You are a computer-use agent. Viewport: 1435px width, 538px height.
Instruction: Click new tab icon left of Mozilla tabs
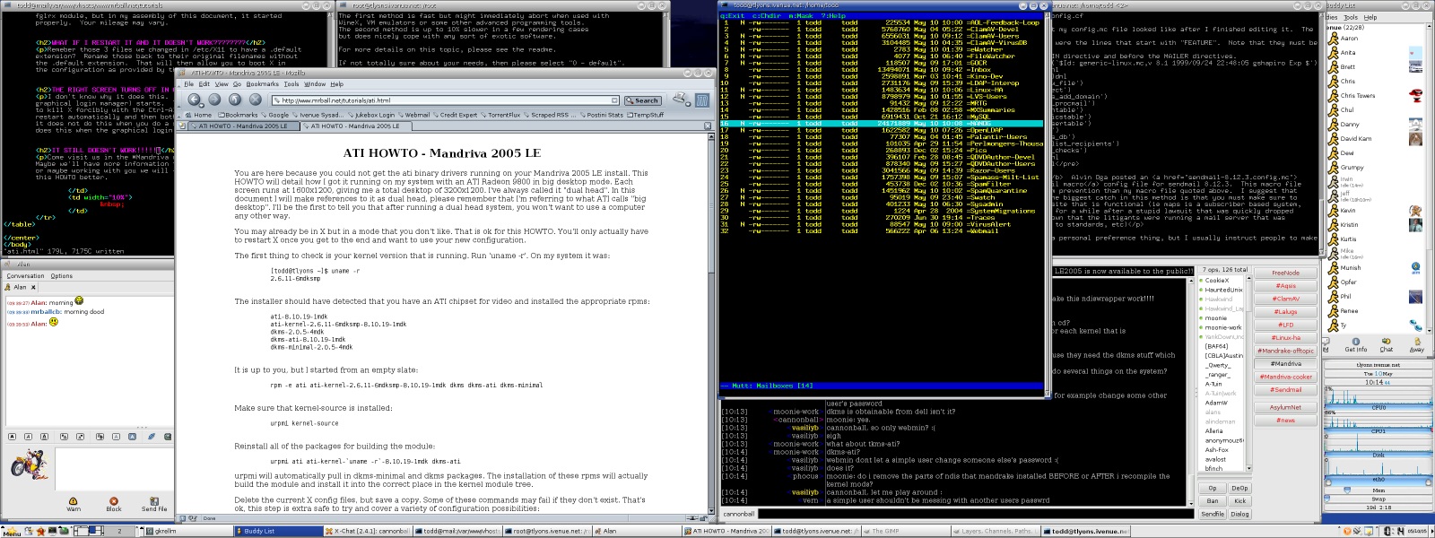tap(182, 126)
